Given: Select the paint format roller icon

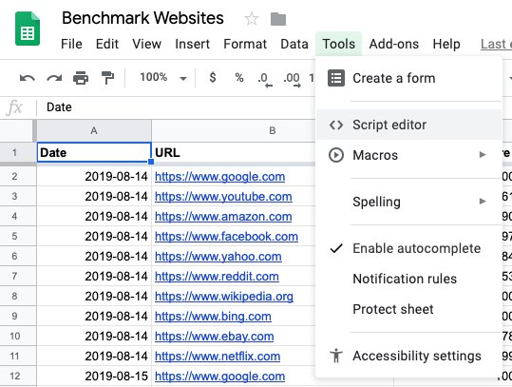Looking at the screenshot, I should click(x=107, y=78).
